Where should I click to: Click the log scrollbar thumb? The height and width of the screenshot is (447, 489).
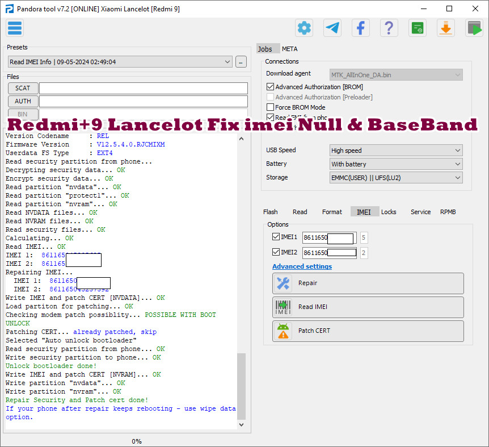pyautogui.click(x=242, y=386)
